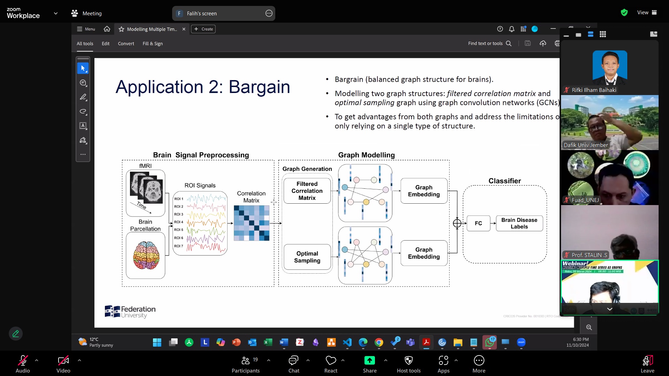Click Rifki Ilham Baihaki's video thumbnail
The width and height of the screenshot is (669, 376).
pos(609,67)
